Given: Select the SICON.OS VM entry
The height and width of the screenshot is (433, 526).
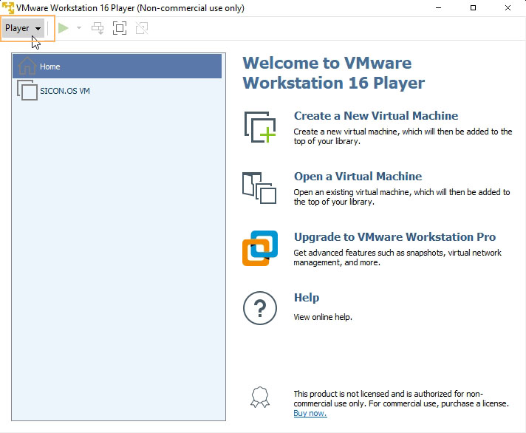Looking at the screenshot, I should coord(64,92).
